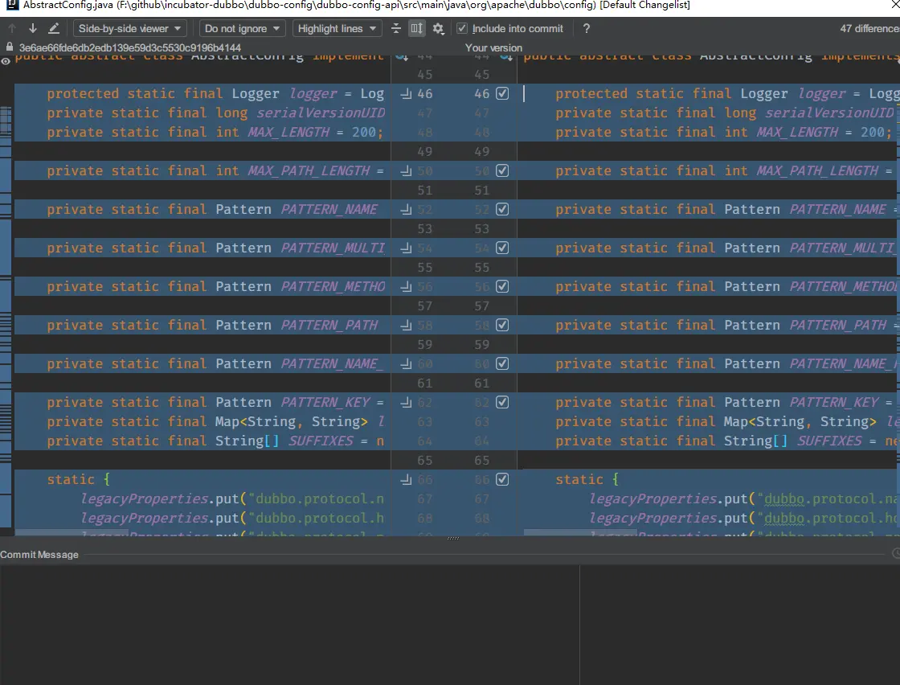Viewport: 900px width, 685px height.
Task: Toggle Include into commit checkbox
Action: [462, 28]
